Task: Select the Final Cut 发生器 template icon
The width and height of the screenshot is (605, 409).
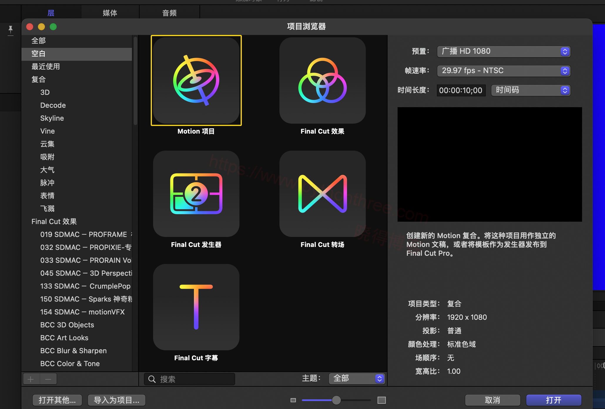Action: click(196, 194)
